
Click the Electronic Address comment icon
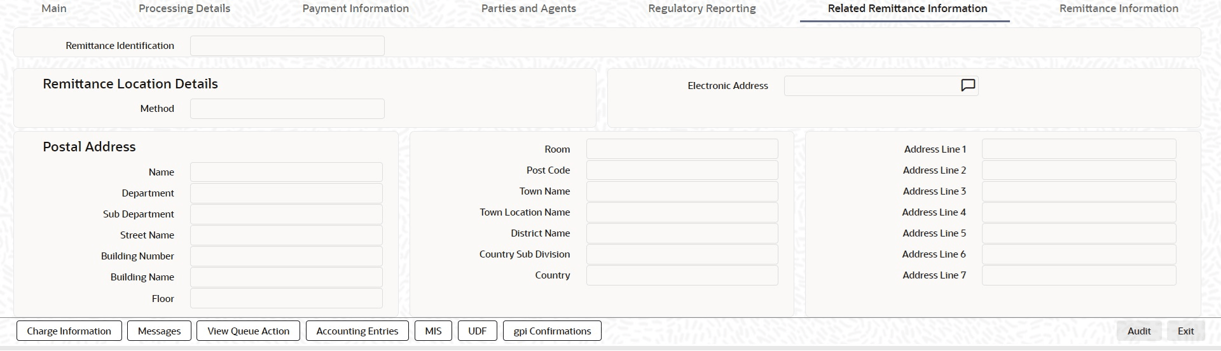click(967, 86)
